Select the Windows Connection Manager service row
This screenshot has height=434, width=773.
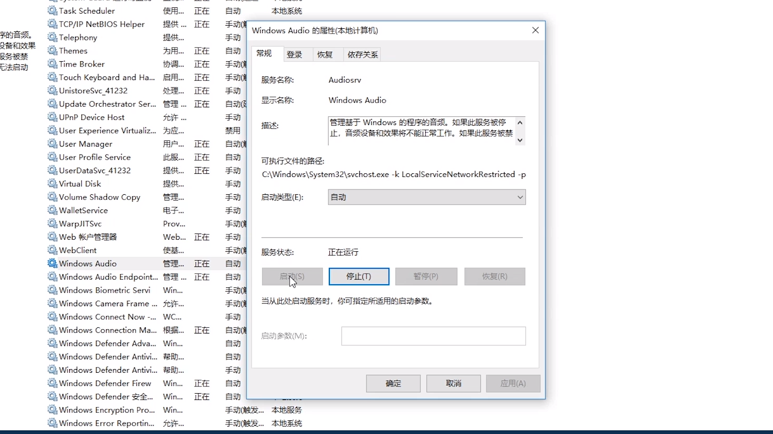(147, 330)
